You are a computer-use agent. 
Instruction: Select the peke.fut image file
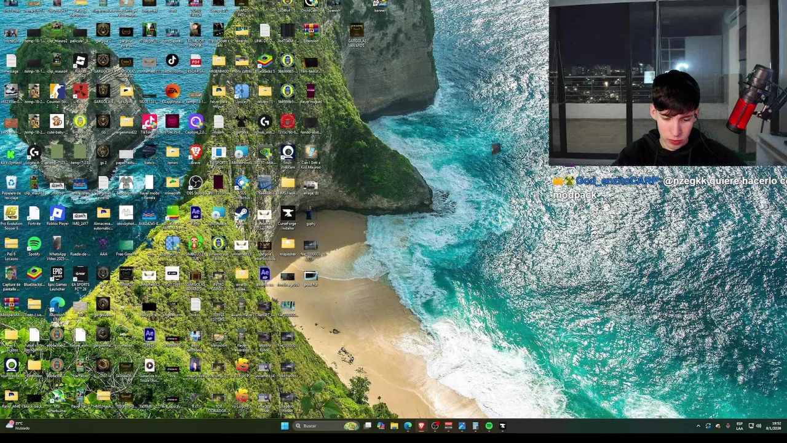click(311, 277)
